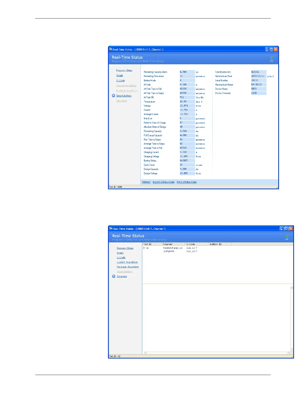Open Custom Waveform in the Channel 1 window
The height and width of the screenshot is (396, 306).
(x=127, y=262)
